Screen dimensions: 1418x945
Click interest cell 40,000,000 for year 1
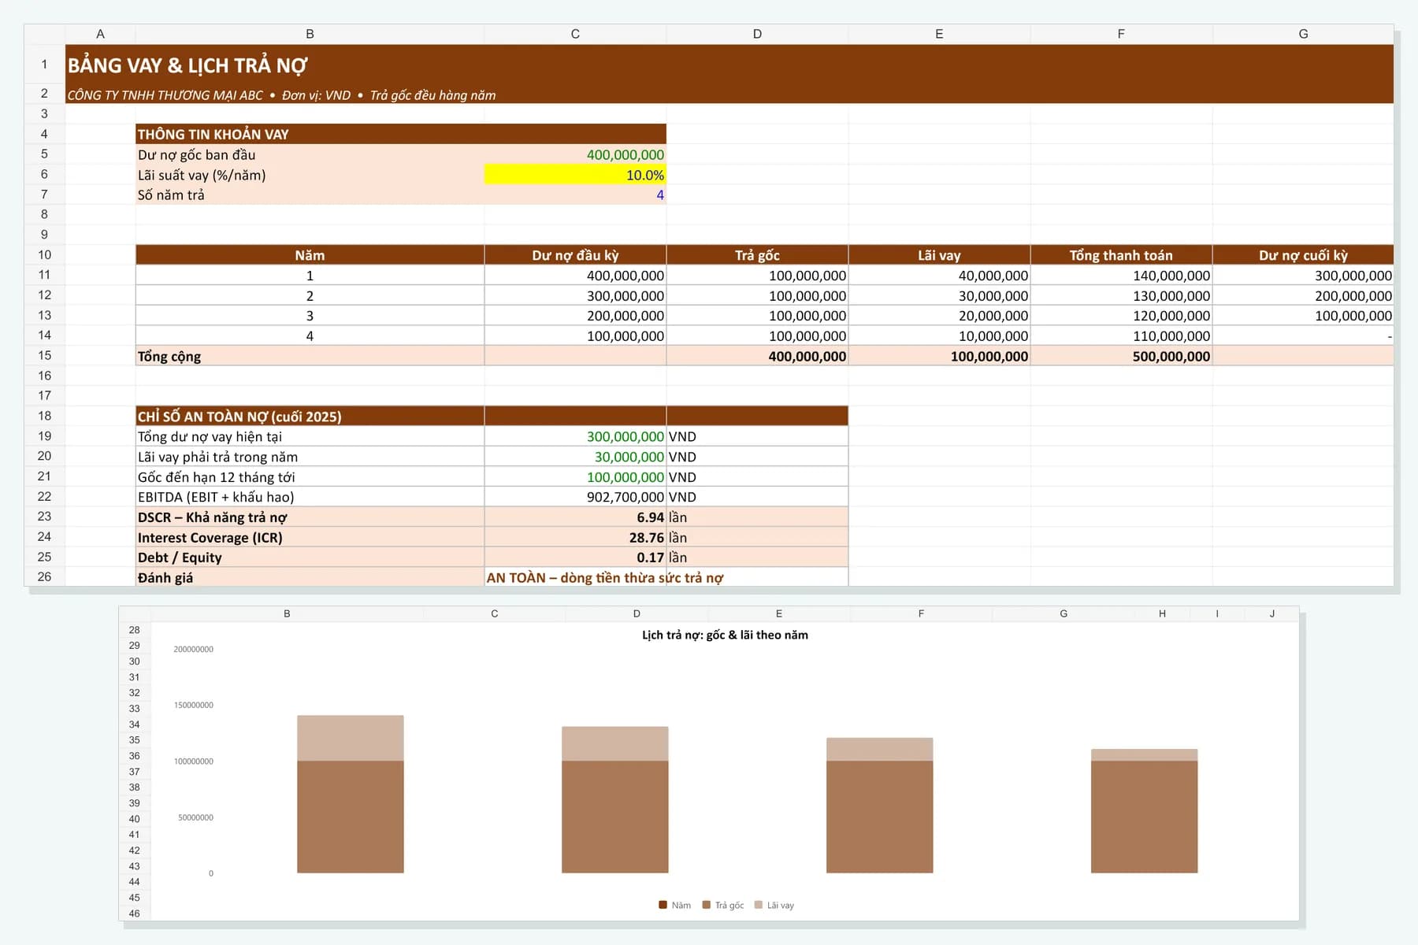tap(939, 276)
